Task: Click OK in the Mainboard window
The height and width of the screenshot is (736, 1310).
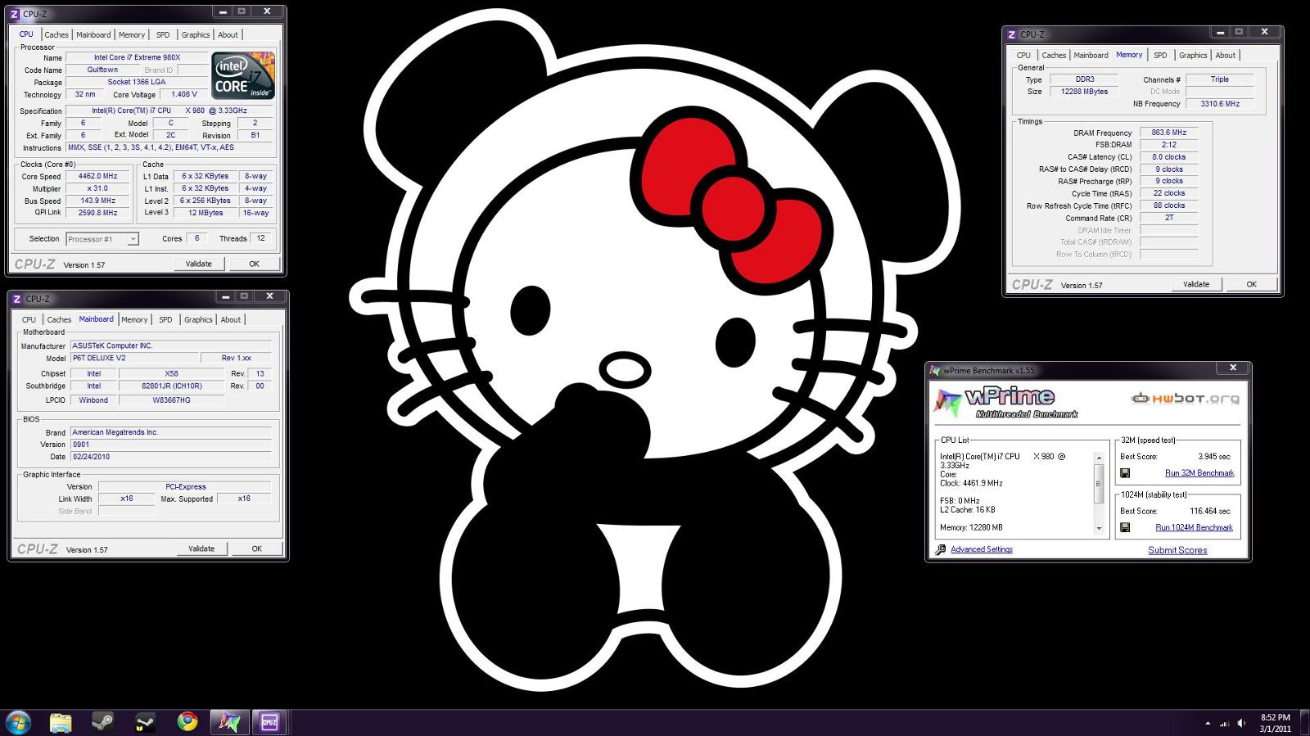Action: point(257,549)
